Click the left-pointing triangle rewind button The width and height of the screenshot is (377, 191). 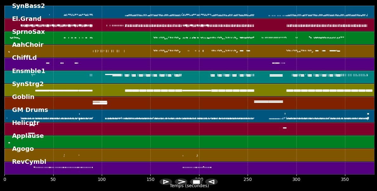pyautogui.click(x=211, y=182)
